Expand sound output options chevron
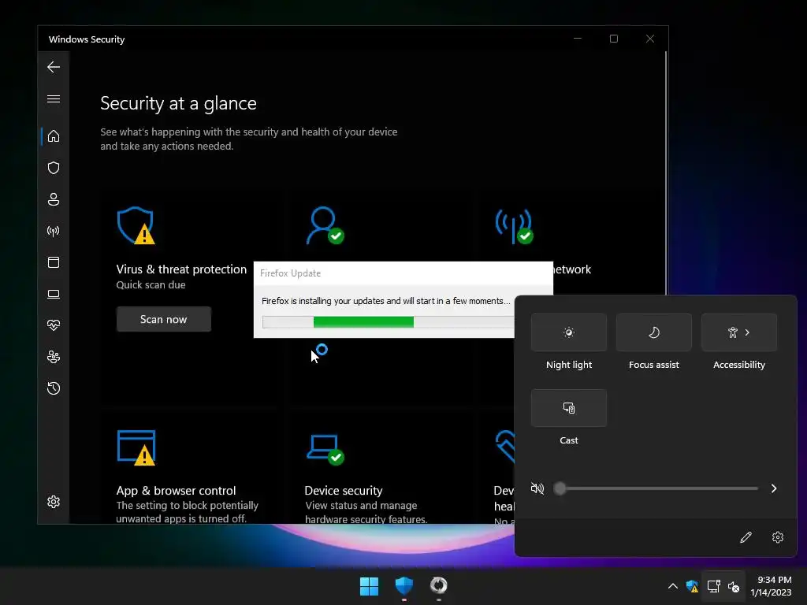The width and height of the screenshot is (807, 605). (x=774, y=488)
